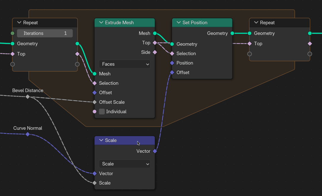The width and height of the screenshot is (322, 196).
Task: Select the Scale node by its header
Action: tap(127, 140)
